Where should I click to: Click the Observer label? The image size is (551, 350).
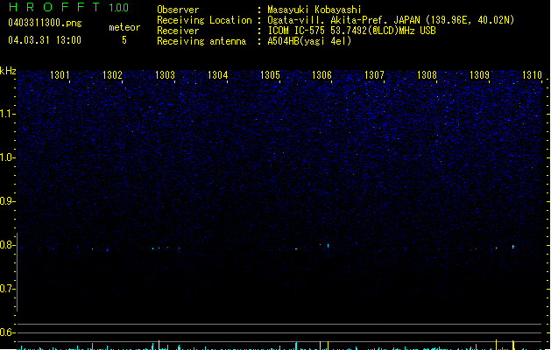point(178,10)
